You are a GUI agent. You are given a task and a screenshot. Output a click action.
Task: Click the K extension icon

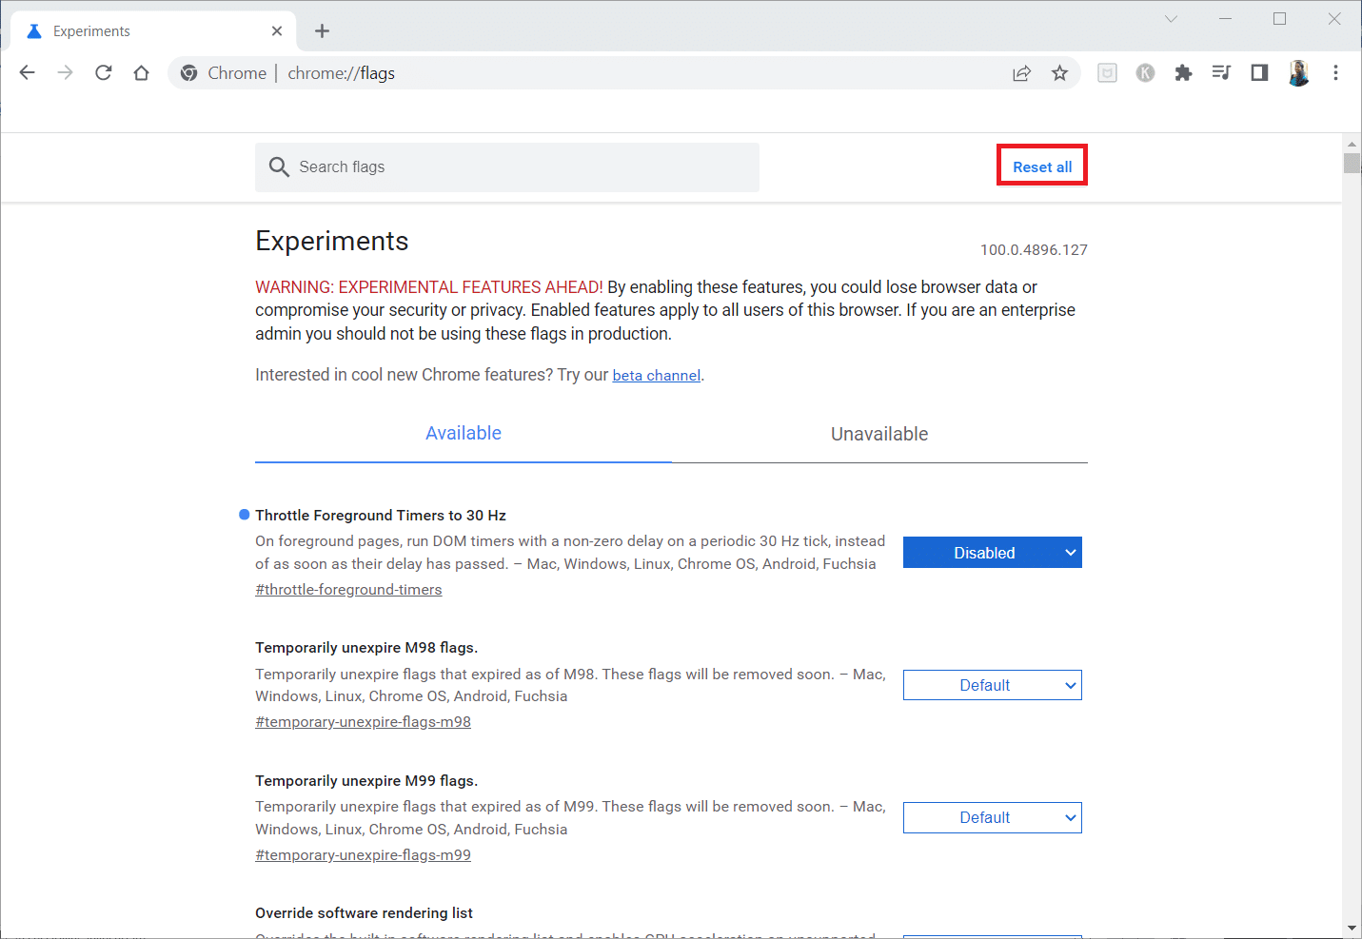click(x=1145, y=73)
